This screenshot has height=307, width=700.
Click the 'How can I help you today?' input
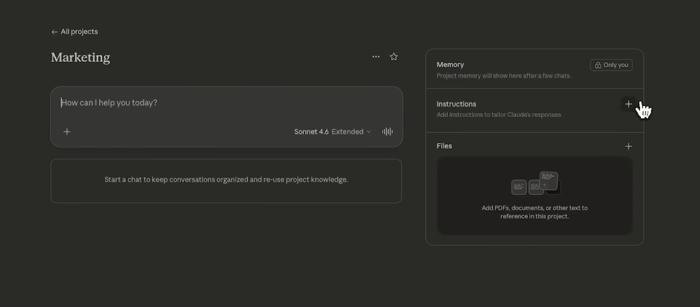click(x=226, y=103)
